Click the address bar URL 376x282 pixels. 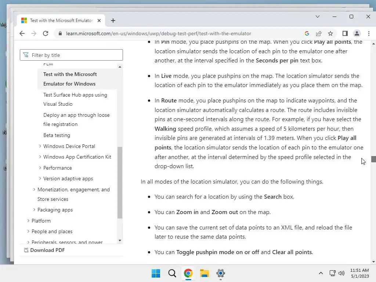pyautogui.click(x=159, y=33)
